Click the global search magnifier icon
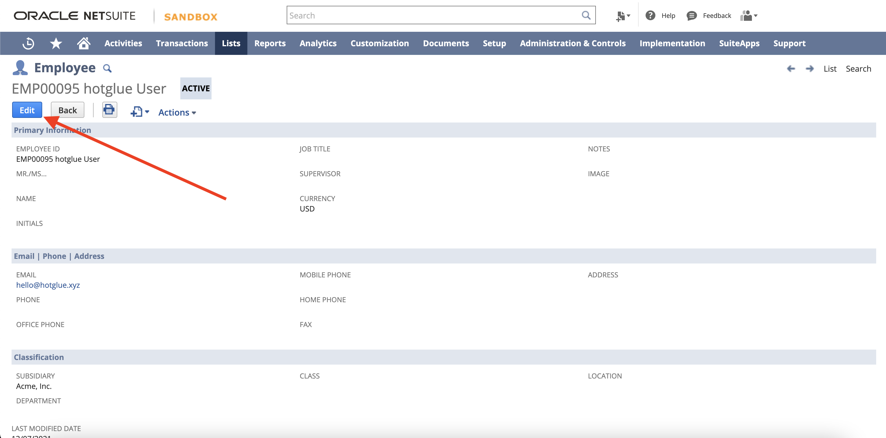The image size is (886, 438). click(x=586, y=15)
